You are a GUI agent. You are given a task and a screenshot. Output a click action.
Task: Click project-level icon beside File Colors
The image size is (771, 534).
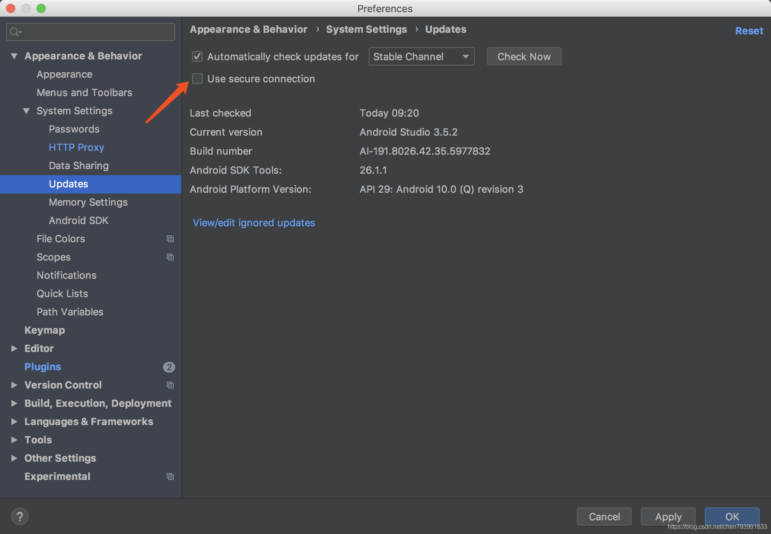tap(170, 239)
